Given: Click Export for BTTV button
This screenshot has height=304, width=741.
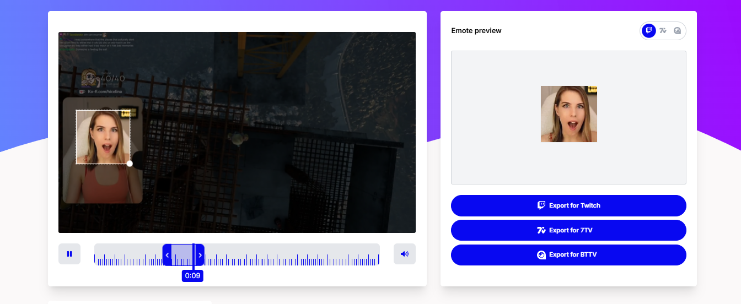Looking at the screenshot, I should (x=568, y=255).
